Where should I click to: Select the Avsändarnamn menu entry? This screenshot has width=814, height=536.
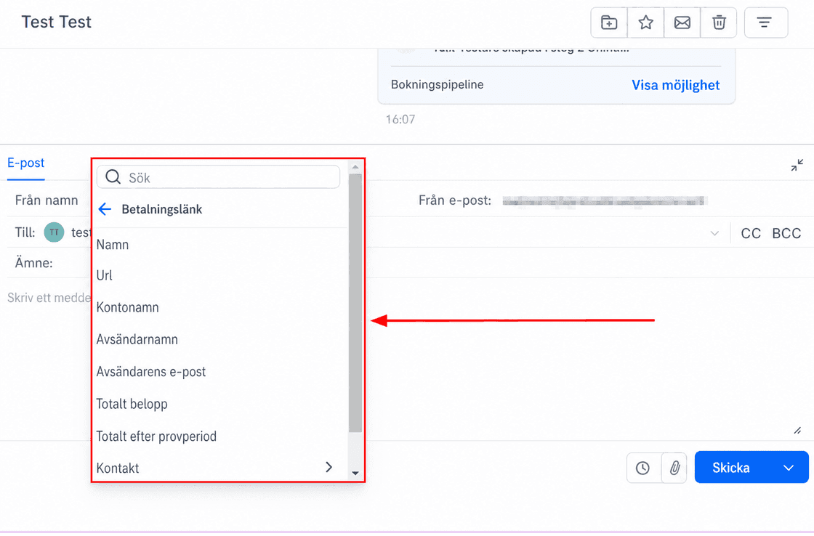[137, 339]
